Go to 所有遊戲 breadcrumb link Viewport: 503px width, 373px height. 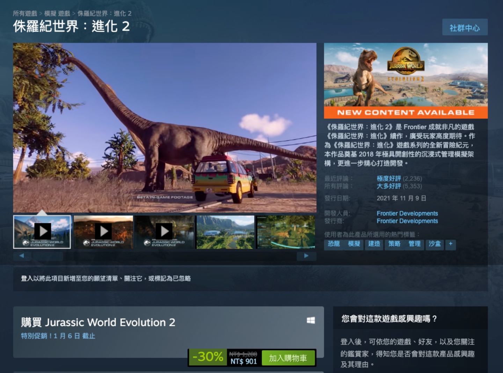coord(25,14)
